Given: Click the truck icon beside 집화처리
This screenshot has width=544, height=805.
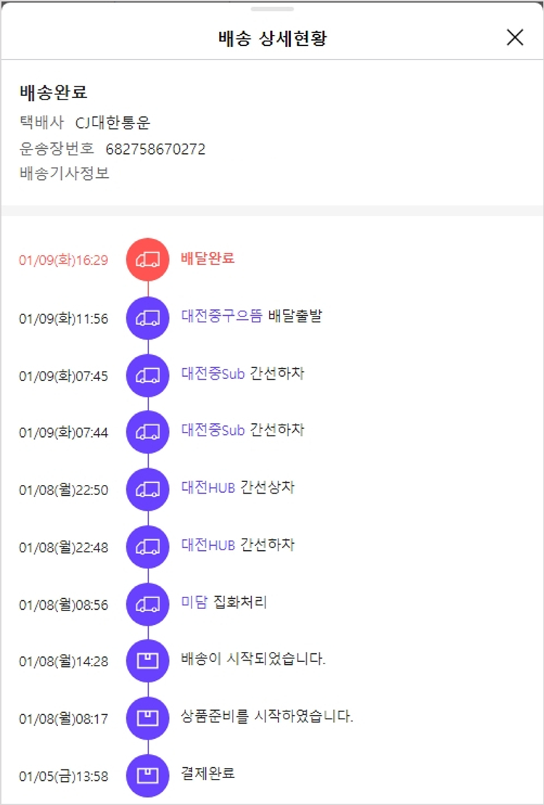Looking at the screenshot, I should 148,604.
